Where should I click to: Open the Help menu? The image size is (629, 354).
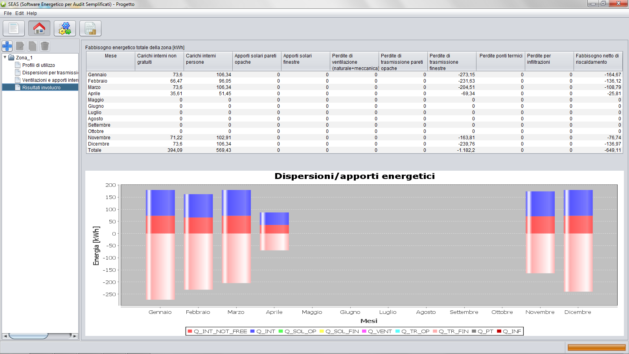tap(32, 13)
